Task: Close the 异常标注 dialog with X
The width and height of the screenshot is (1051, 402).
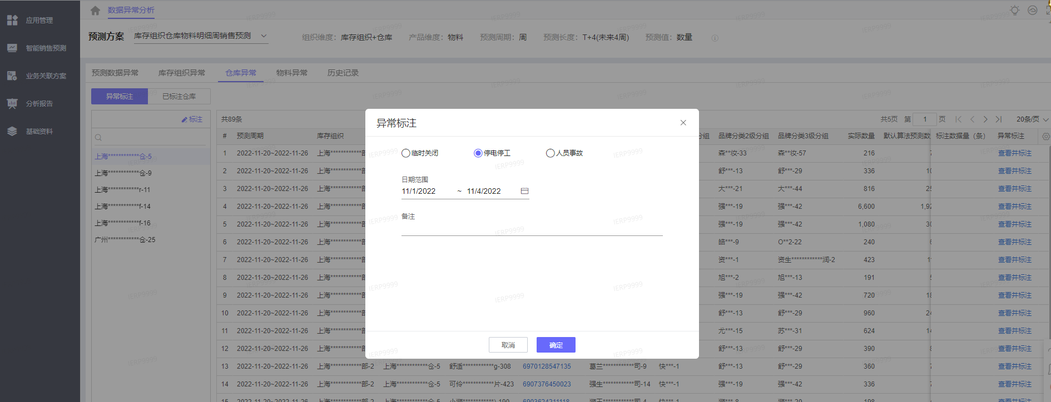Action: 683,123
